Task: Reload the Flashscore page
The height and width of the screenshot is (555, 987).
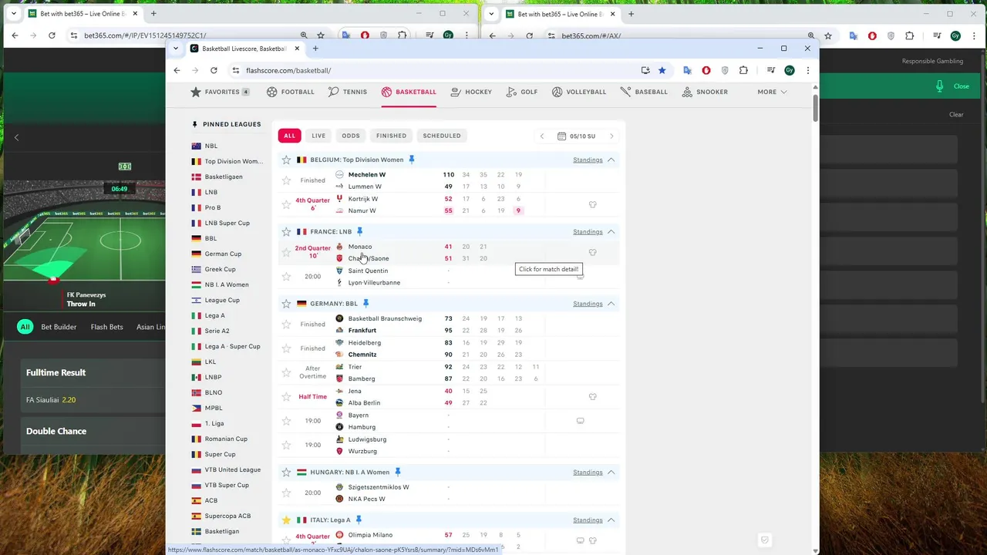Action: click(214, 70)
